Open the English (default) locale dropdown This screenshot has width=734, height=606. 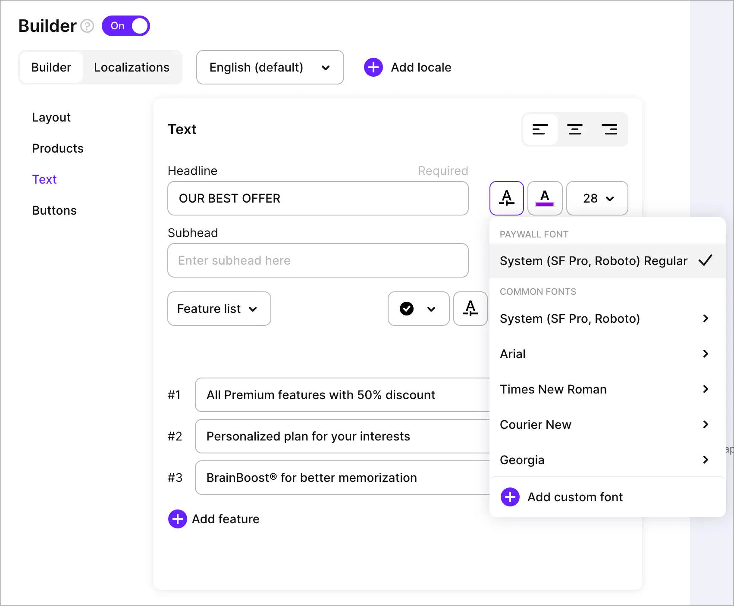point(270,67)
